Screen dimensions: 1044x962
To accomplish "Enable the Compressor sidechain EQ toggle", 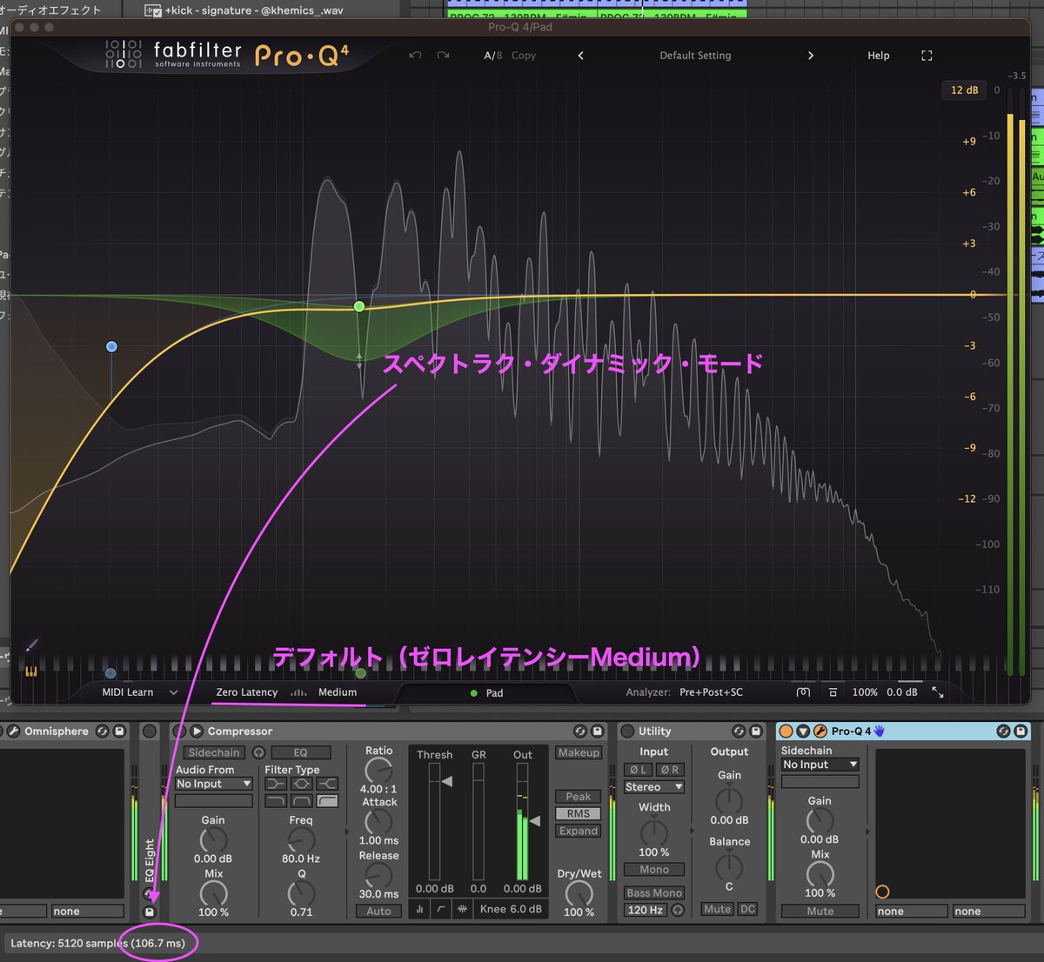I will (300, 752).
